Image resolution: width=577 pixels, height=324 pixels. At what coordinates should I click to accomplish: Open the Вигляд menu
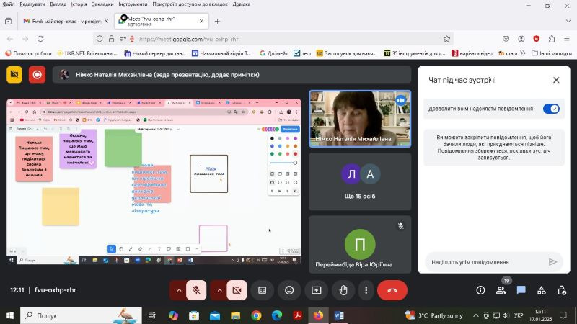[58, 4]
